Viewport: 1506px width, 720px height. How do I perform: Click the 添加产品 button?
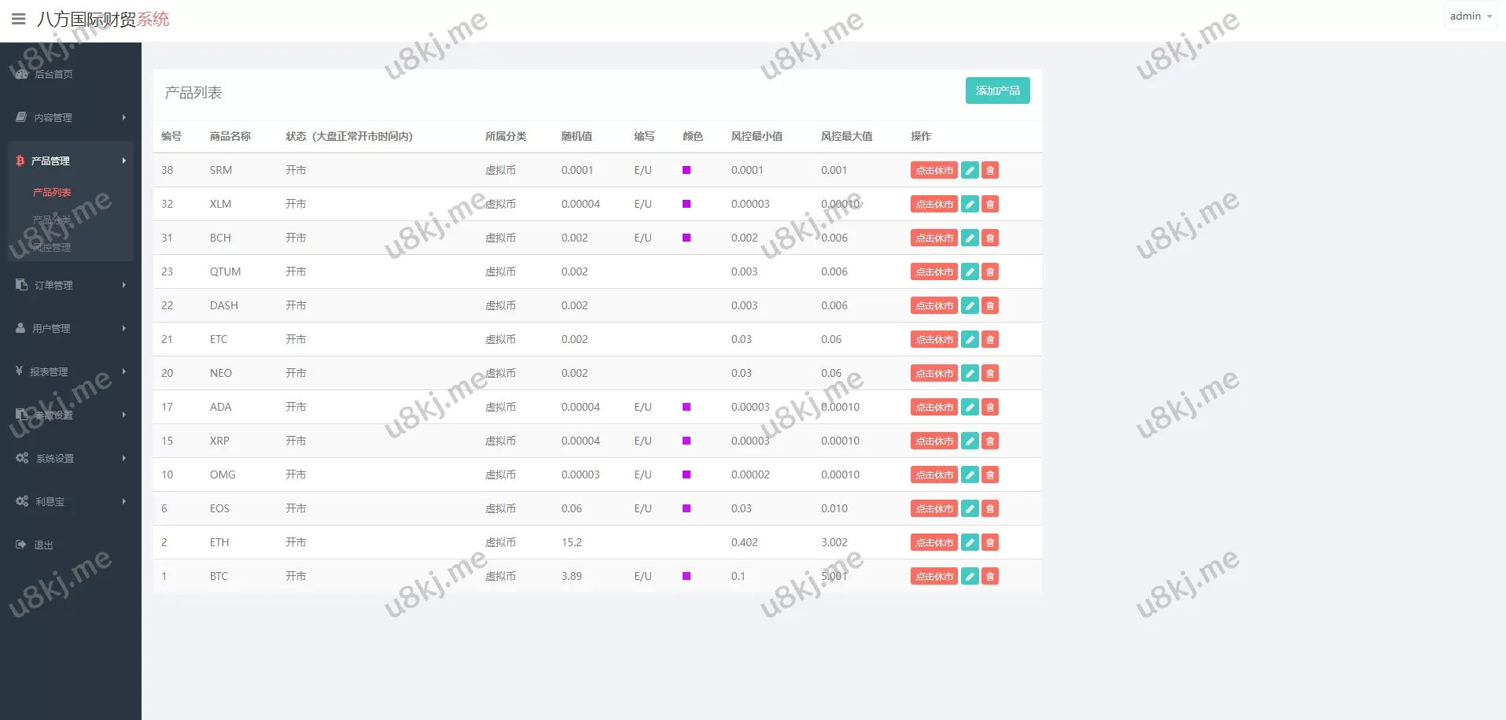(x=997, y=90)
